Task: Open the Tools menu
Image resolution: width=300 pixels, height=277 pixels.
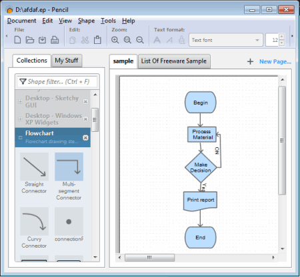Action: 108,21
